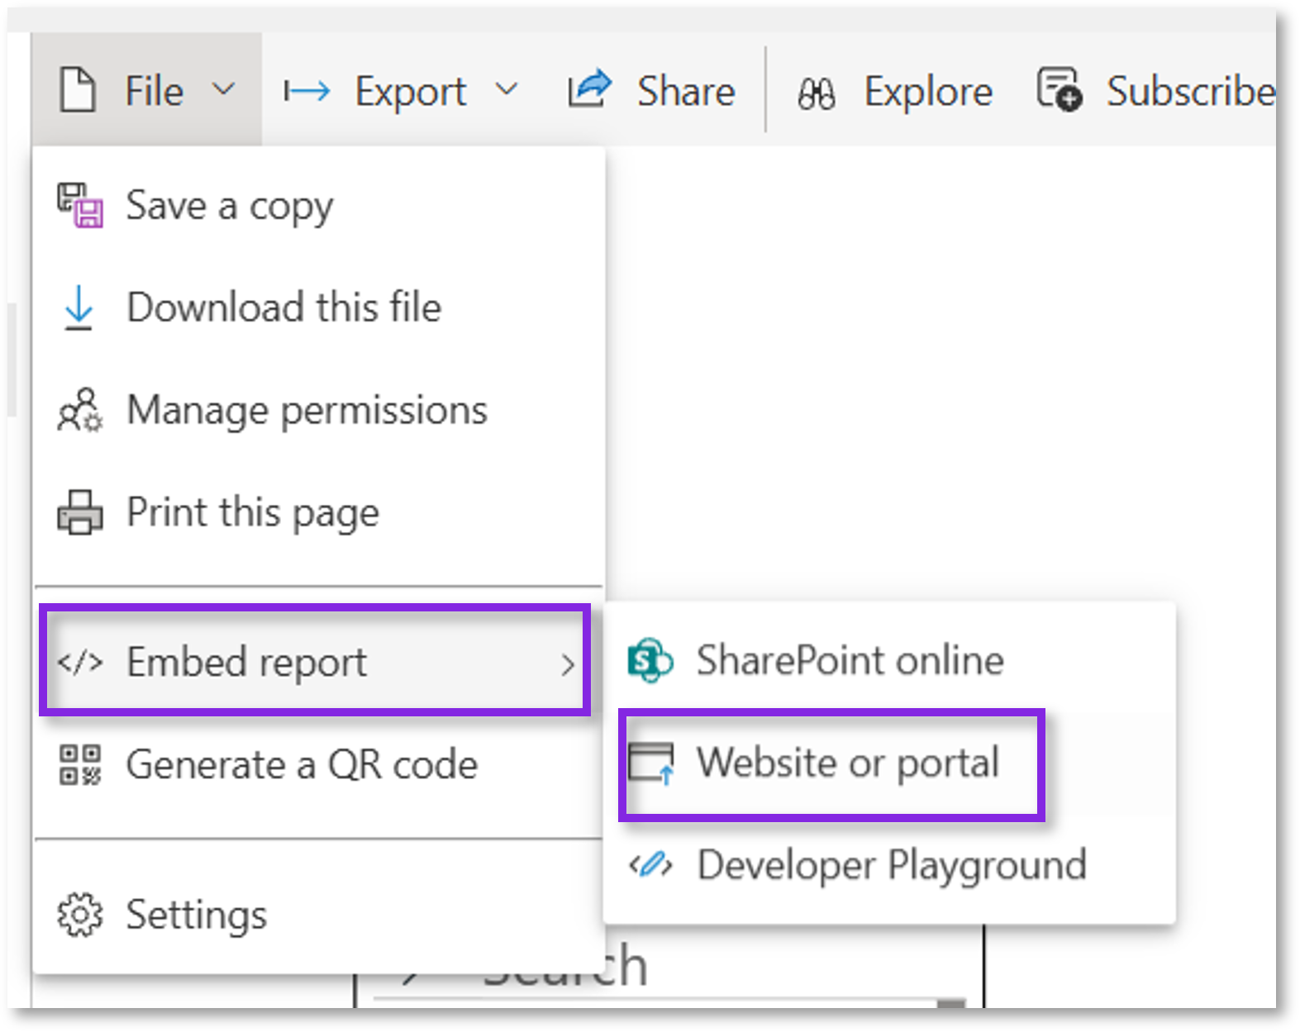Select Website or portal embed option
The height and width of the screenshot is (1032, 1300).
889,763
